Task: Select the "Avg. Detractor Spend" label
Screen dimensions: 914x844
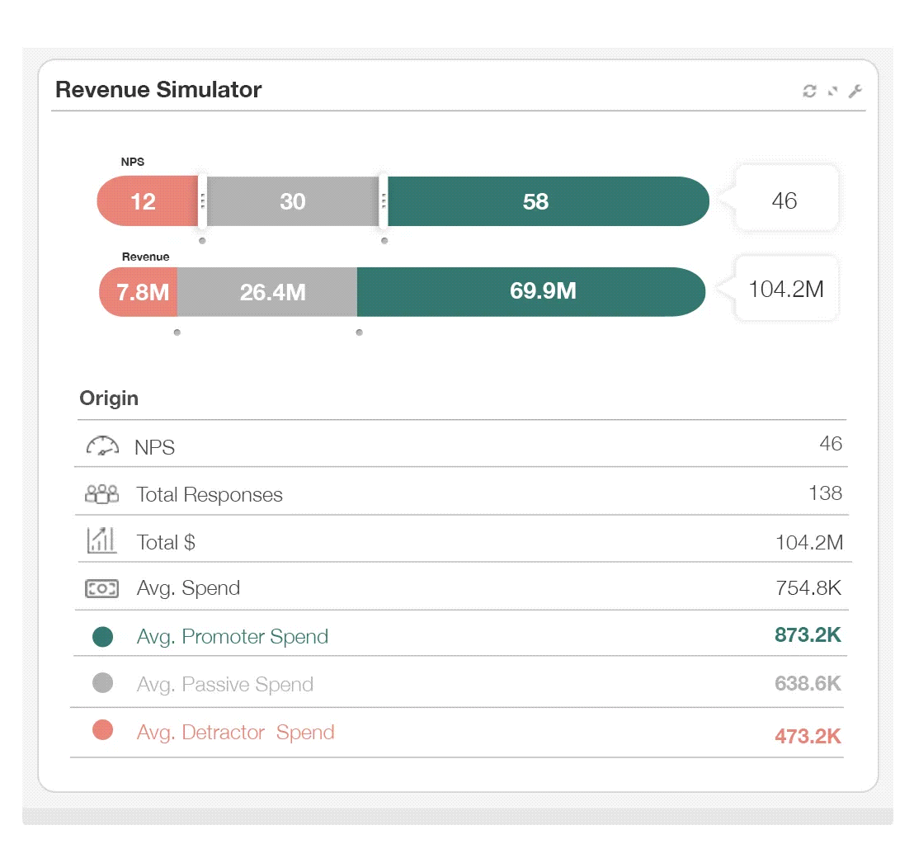Action: point(236,732)
